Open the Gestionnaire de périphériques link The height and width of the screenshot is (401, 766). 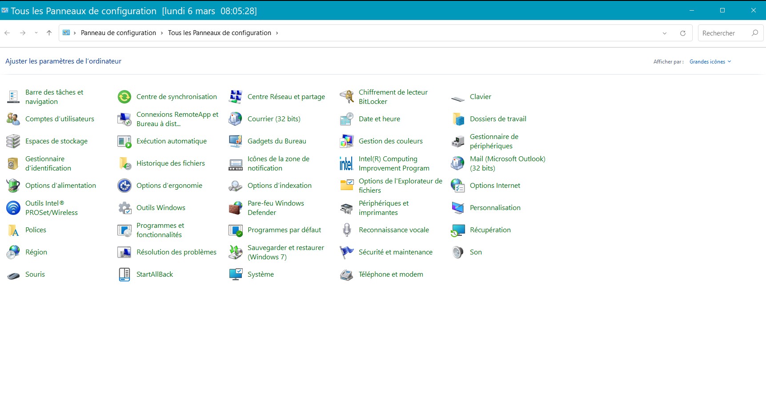tap(494, 141)
